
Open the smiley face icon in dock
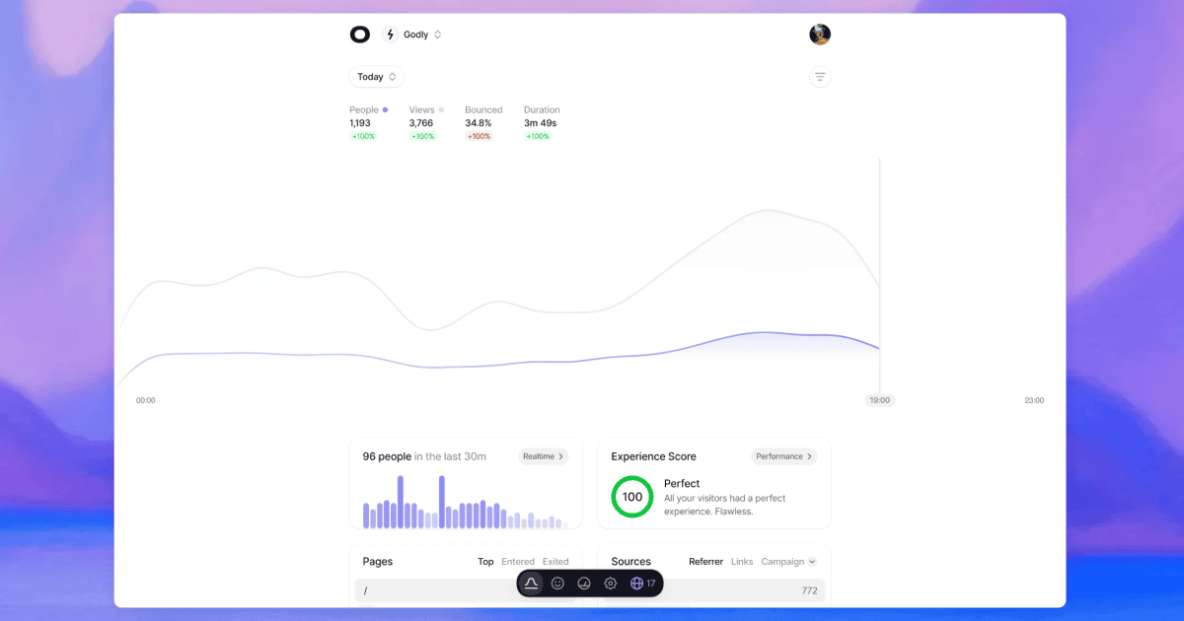(x=557, y=584)
